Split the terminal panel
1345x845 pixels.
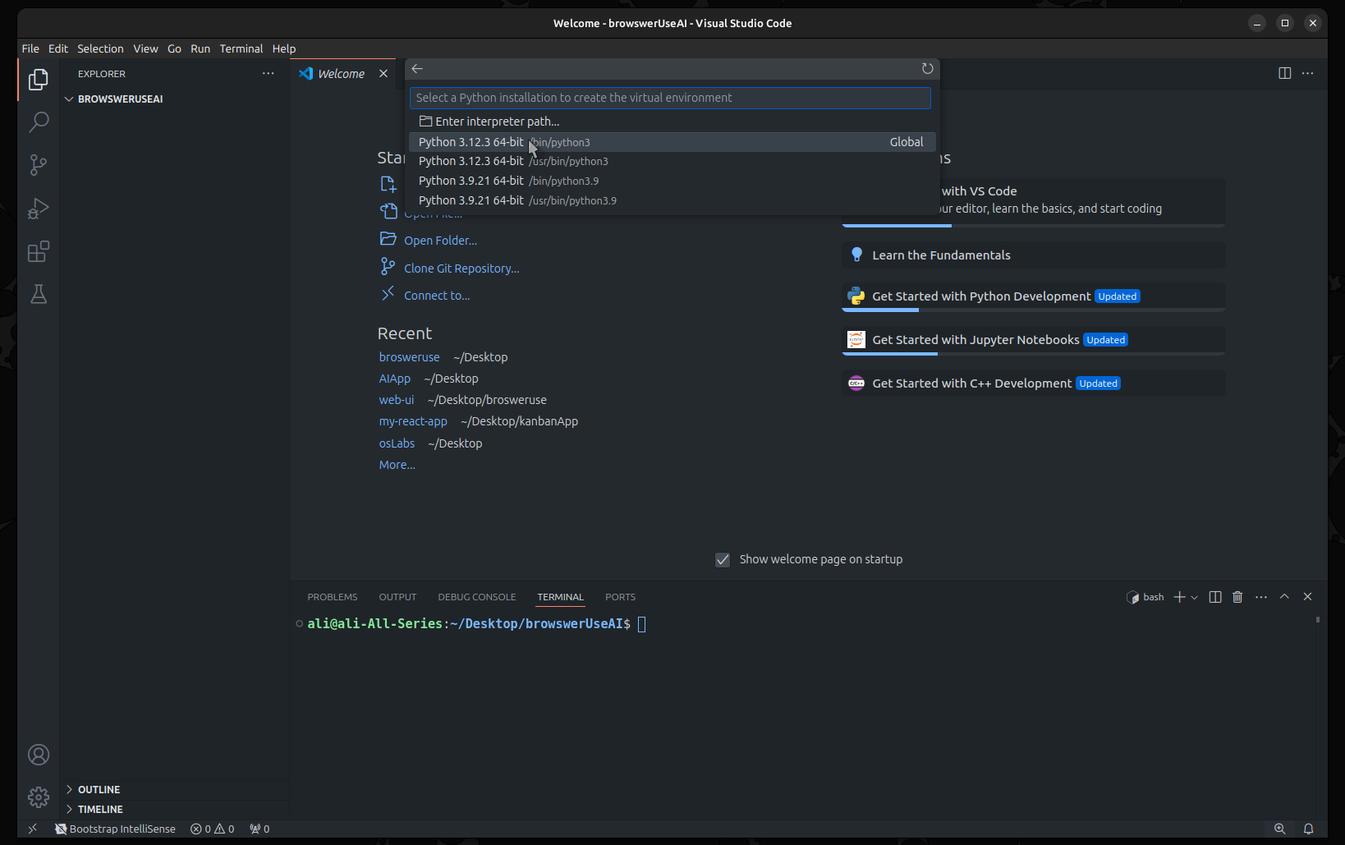click(x=1215, y=597)
